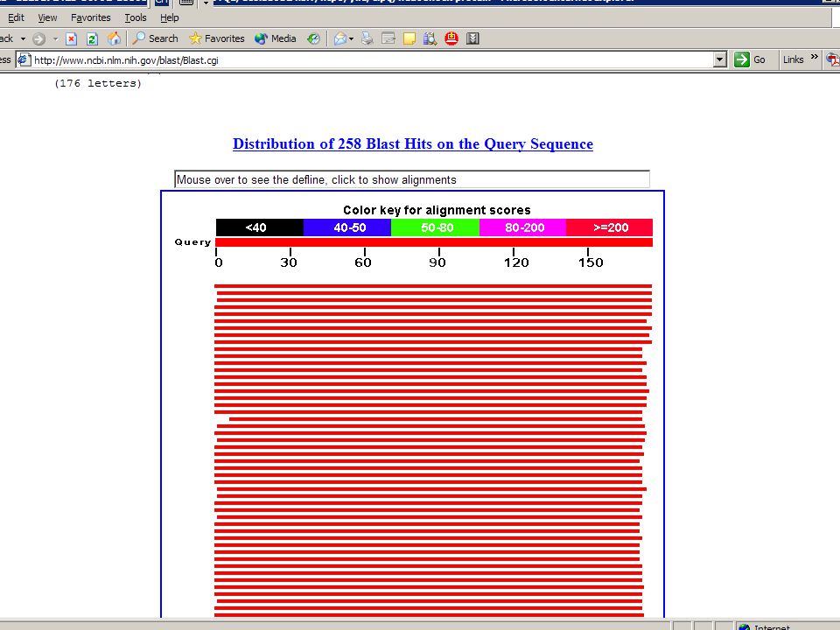The height and width of the screenshot is (630, 840).
Task: Expand the Mail options dropdown arrow
Action: point(351,38)
